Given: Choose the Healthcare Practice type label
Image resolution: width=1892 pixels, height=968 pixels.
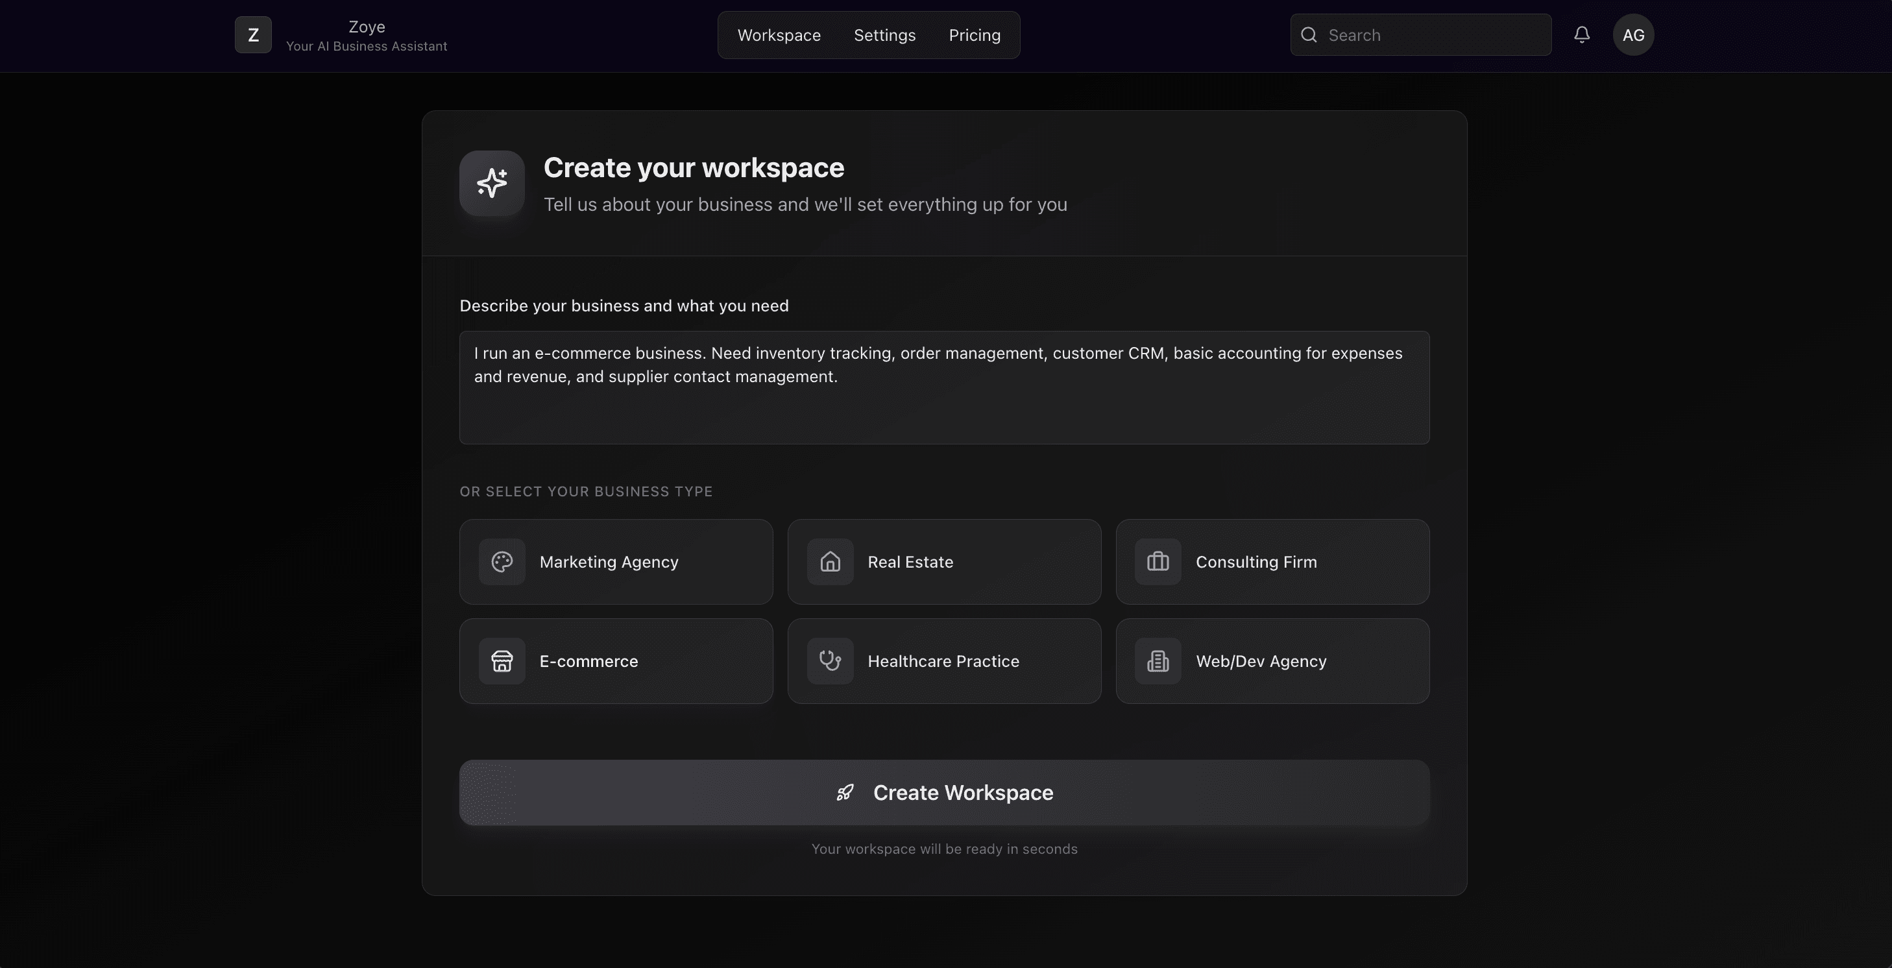Looking at the screenshot, I should (x=943, y=661).
